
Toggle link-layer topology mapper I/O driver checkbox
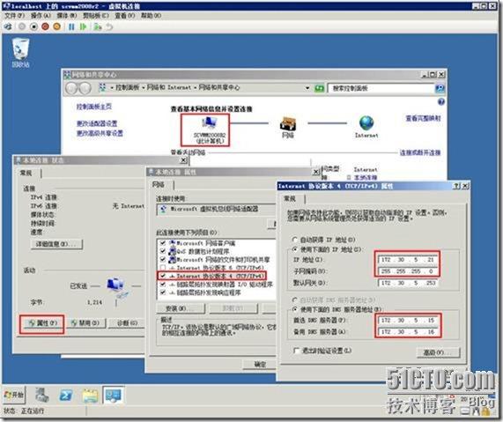pos(163,285)
